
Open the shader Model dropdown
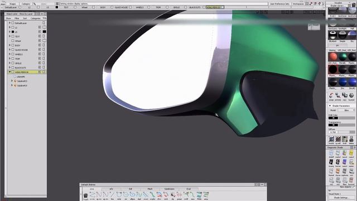[346, 110]
